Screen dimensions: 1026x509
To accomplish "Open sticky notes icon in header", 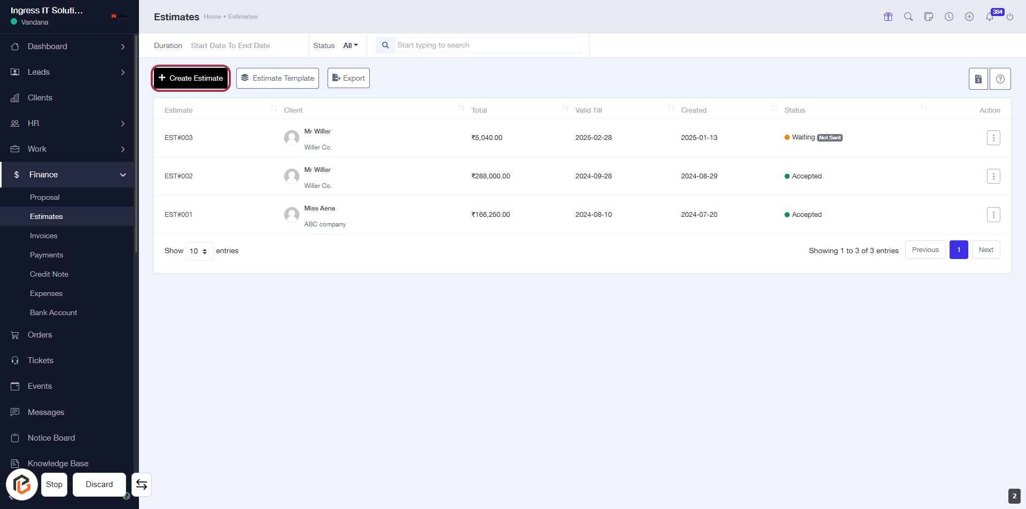I will (x=929, y=17).
